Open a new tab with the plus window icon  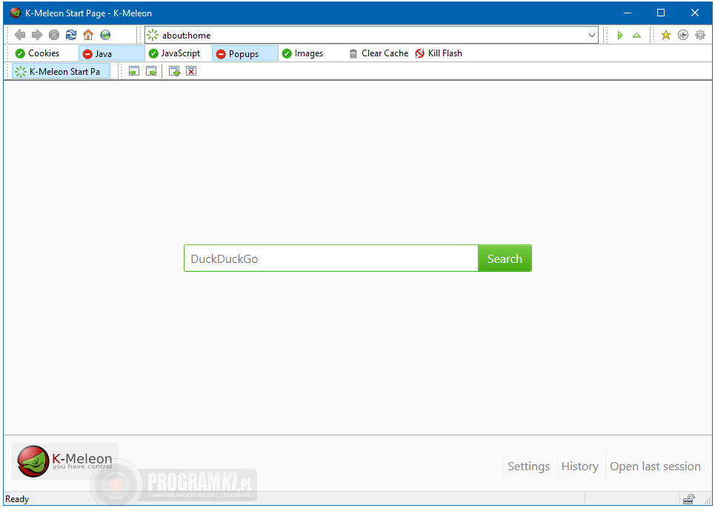[174, 72]
